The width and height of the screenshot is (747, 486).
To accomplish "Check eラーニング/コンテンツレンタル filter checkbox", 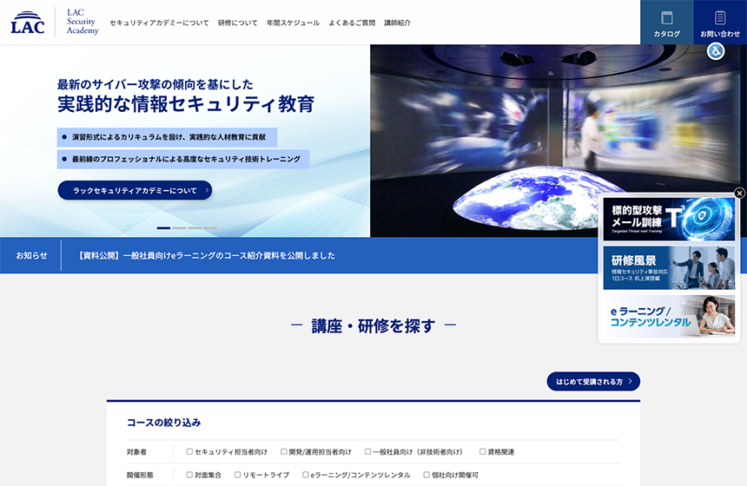I will 306,475.
